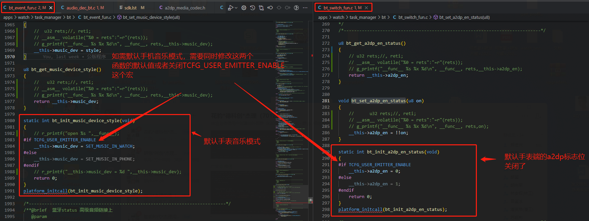Close the bt_switch_fun.c tab
Viewport: 589px width, 221px height.
pyautogui.click(x=366, y=7)
